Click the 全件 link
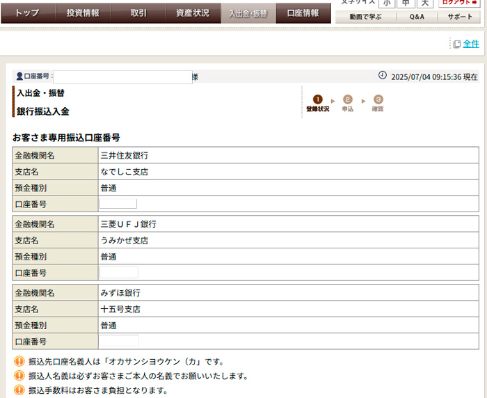Screen dimensions: 487x398 tap(471, 44)
